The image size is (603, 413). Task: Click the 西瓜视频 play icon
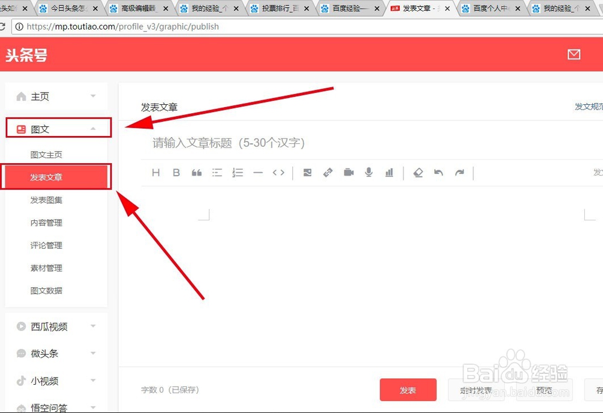[x=21, y=326]
